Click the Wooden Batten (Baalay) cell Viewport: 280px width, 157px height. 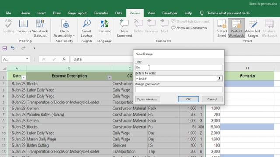[69, 115]
